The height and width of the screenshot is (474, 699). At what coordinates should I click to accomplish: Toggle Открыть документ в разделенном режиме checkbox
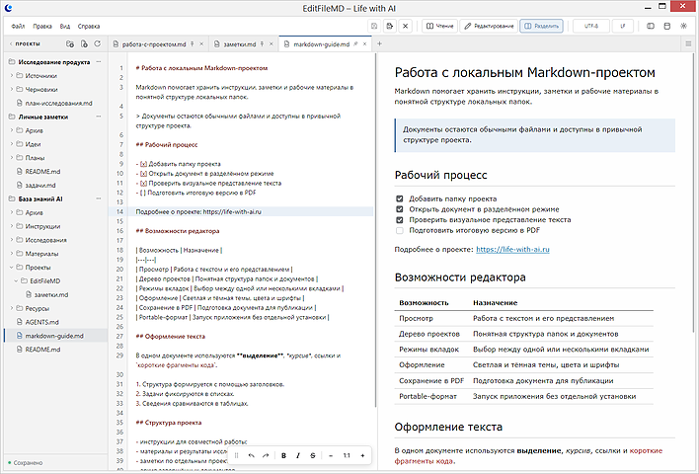pyautogui.click(x=400, y=209)
